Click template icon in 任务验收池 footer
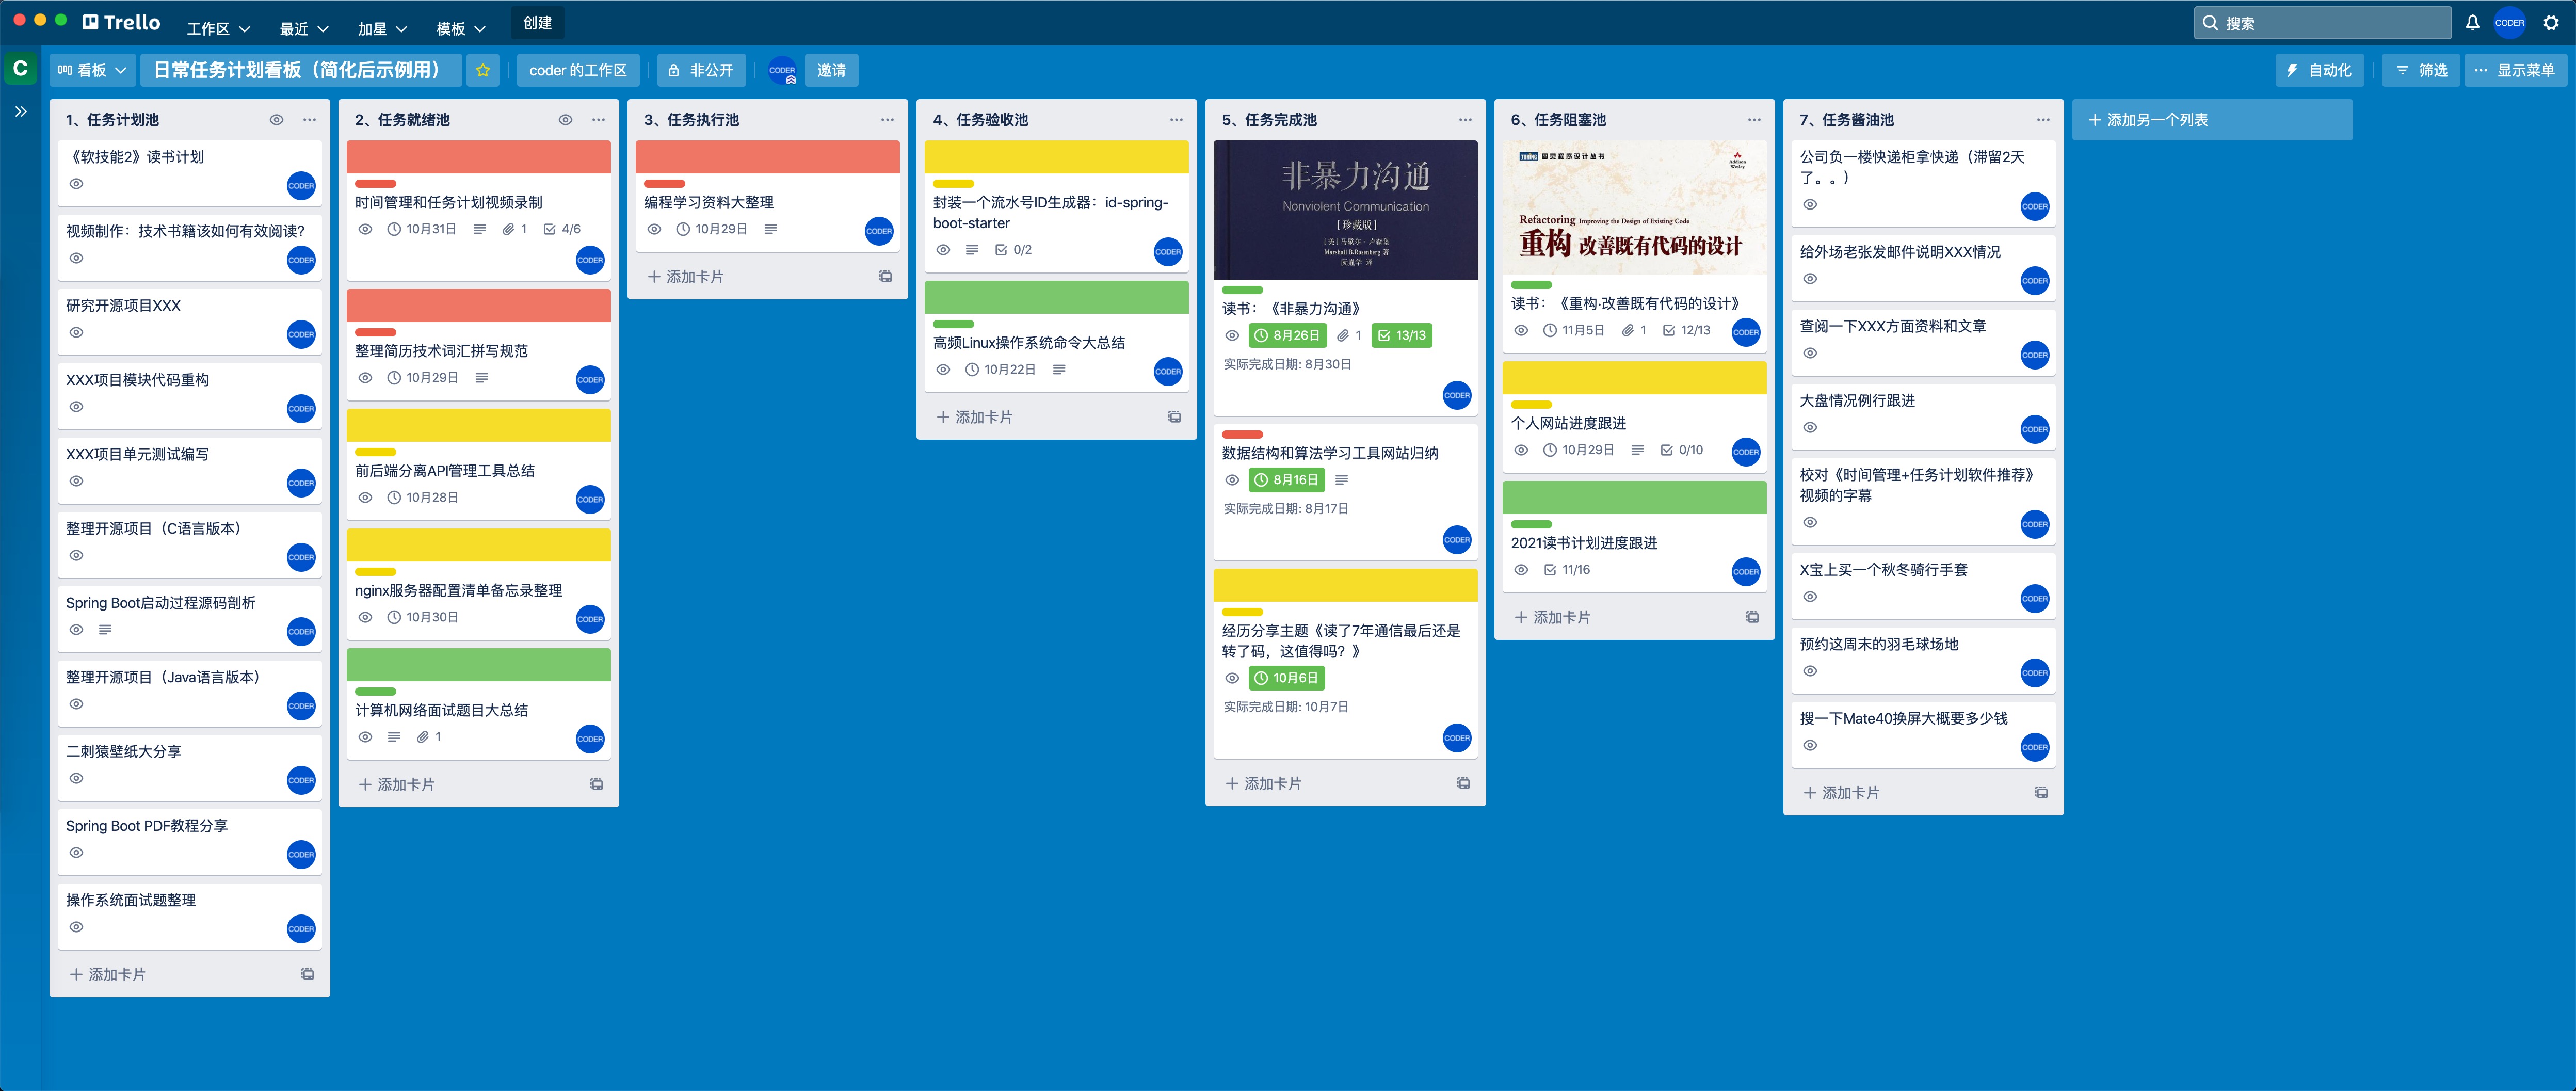 [x=1174, y=417]
